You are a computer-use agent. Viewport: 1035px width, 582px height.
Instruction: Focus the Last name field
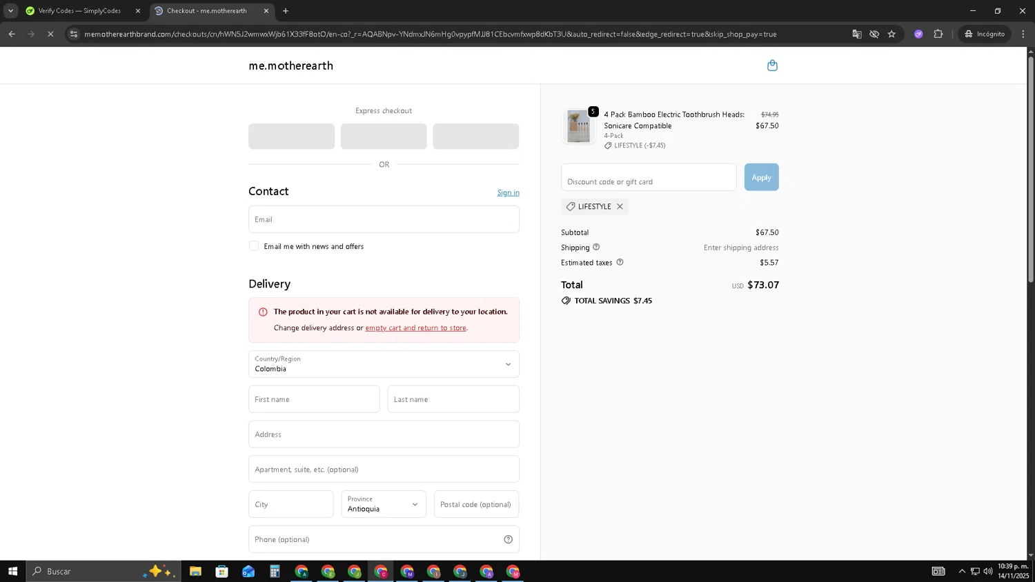(453, 399)
